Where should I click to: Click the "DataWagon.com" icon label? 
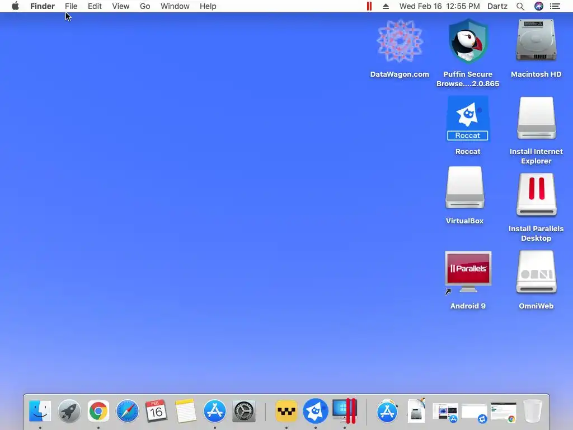tap(400, 74)
